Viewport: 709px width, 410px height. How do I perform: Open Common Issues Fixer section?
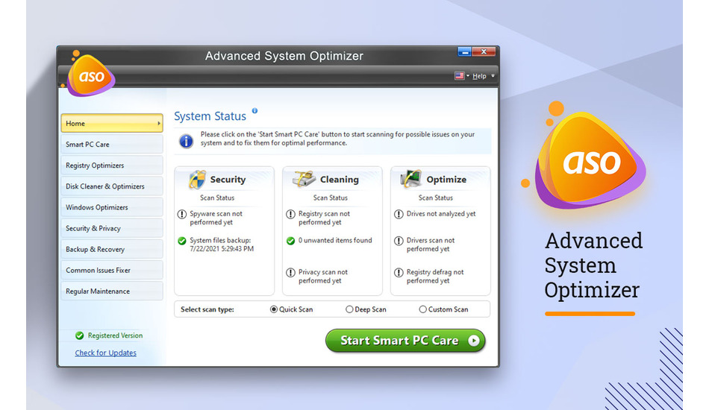[x=112, y=271]
